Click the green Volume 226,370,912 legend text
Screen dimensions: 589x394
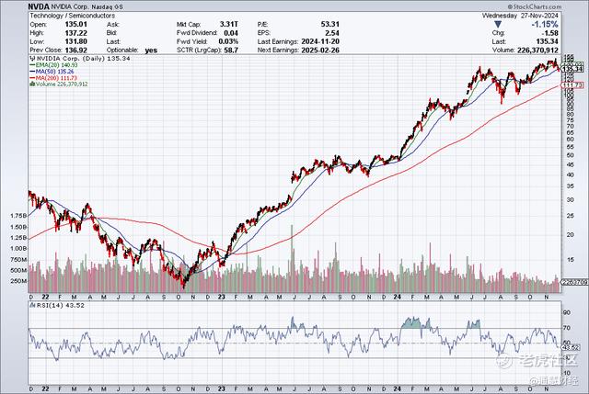click(62, 84)
